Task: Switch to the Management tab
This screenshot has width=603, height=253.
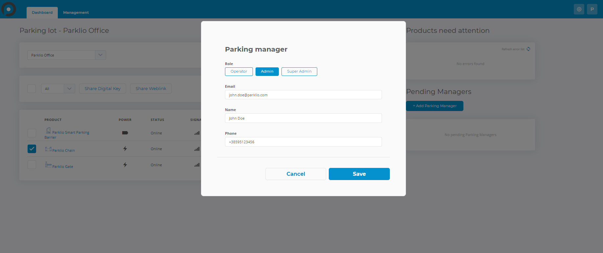Action: (76, 12)
